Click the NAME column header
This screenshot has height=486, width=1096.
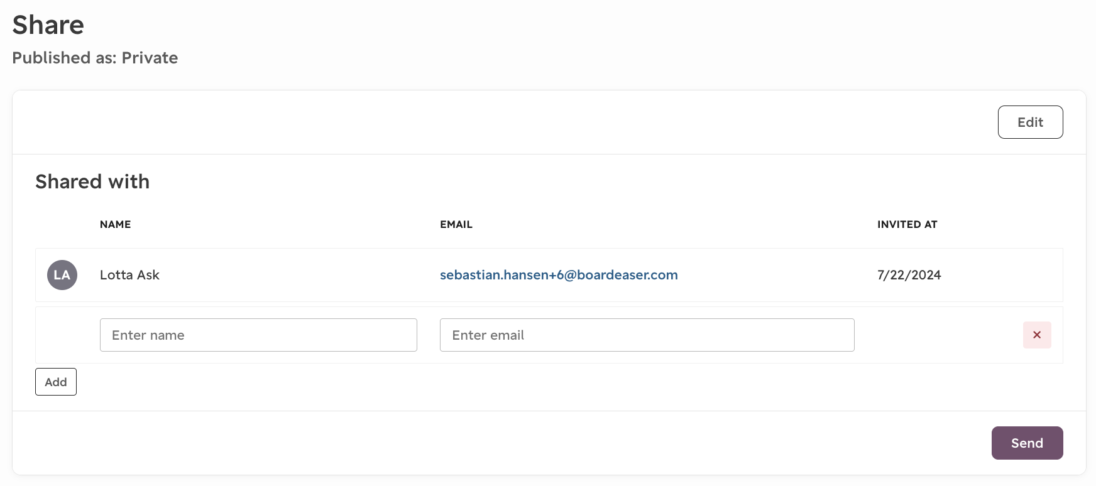(x=115, y=224)
